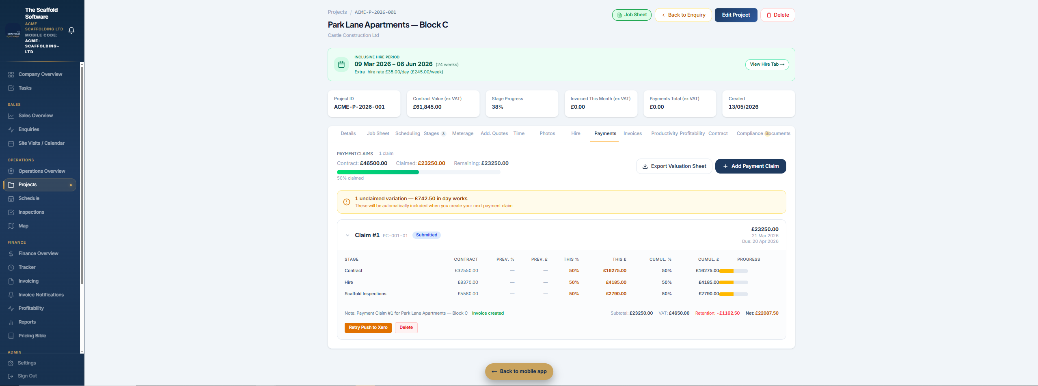
Task: Open the Profitability tab in project
Action: [x=692, y=133]
